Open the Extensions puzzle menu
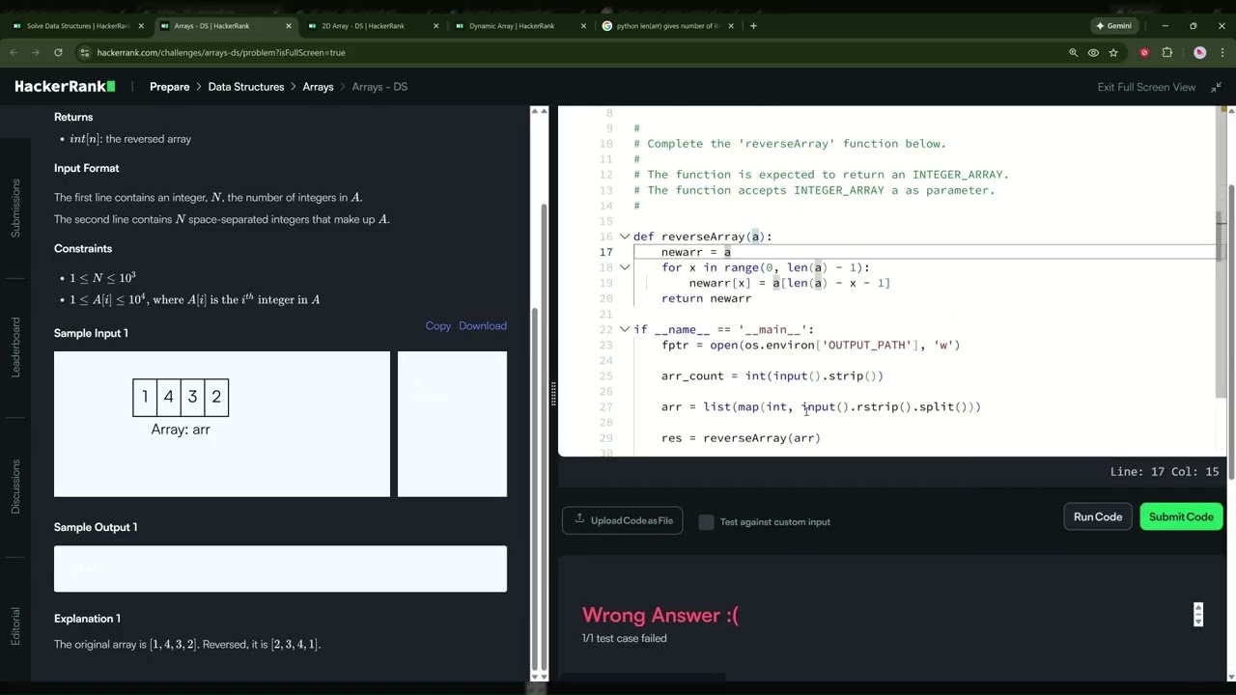Viewport: 1236px width, 695px height. (1166, 53)
